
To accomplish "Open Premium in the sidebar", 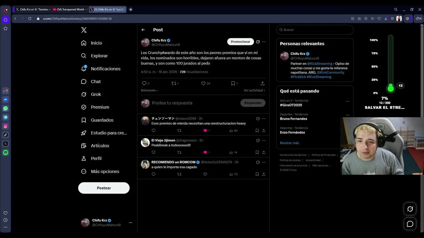I will (95, 107).
